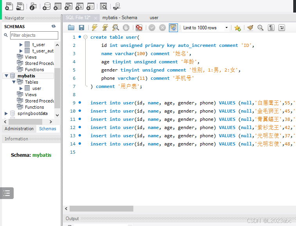Toggle word wrap in editor

[282, 28]
